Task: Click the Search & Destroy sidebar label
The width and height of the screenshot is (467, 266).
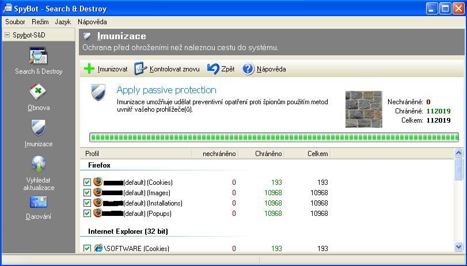Action: 39,71
